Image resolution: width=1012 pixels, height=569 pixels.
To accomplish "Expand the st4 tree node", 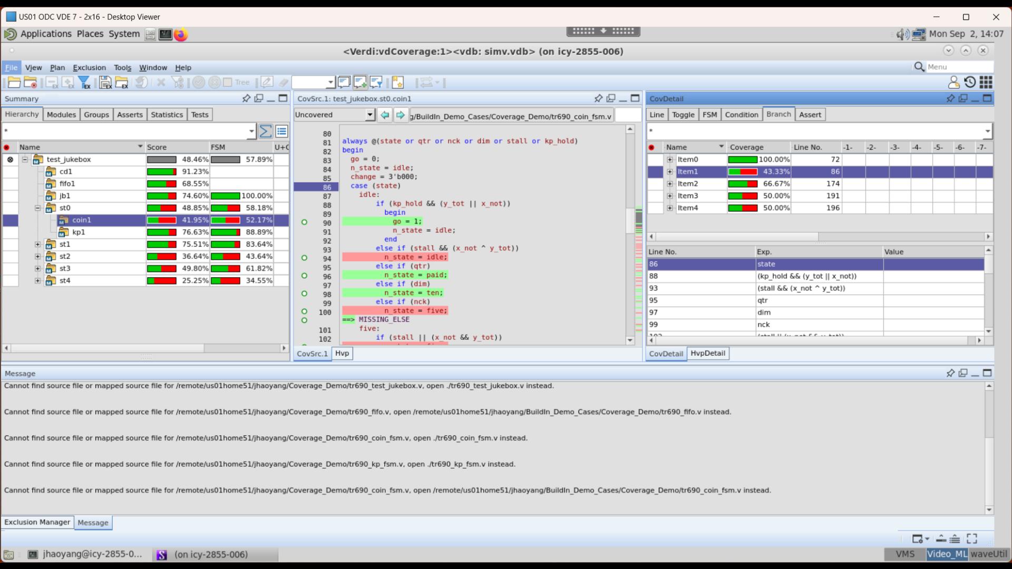I will click(38, 281).
